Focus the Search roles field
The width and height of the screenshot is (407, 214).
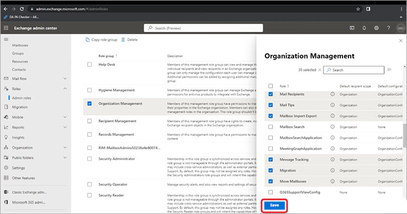pyautogui.click(x=354, y=70)
